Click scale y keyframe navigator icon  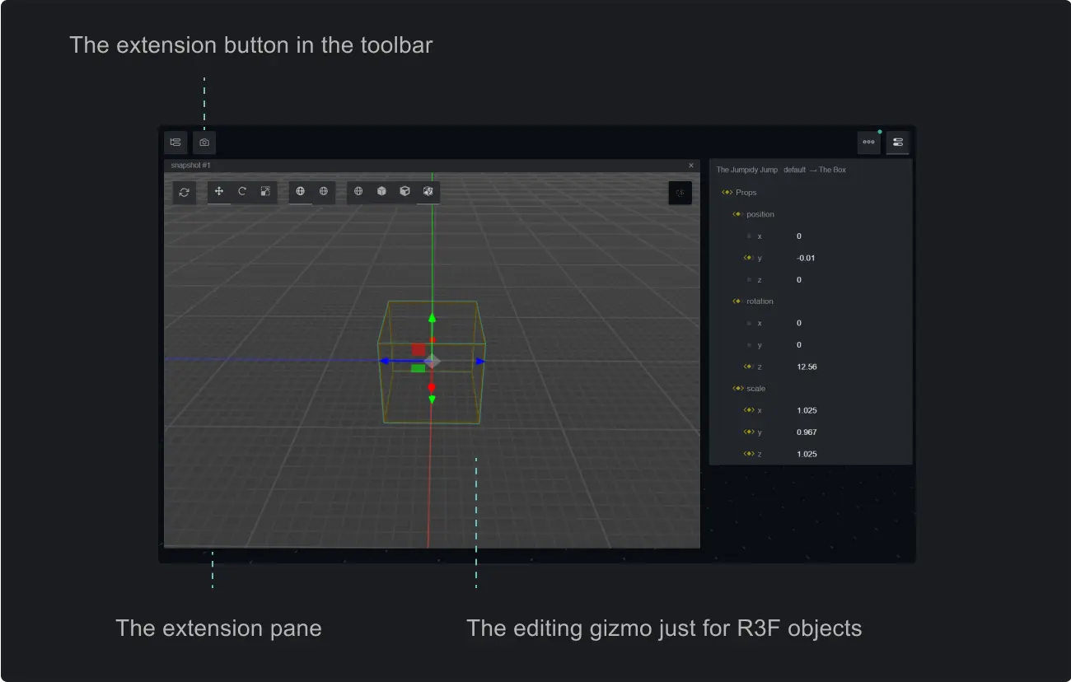(x=749, y=432)
